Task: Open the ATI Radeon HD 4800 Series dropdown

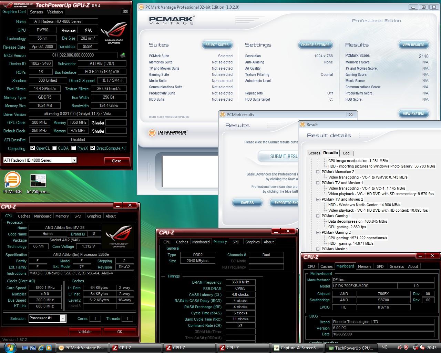Action: (x=74, y=160)
